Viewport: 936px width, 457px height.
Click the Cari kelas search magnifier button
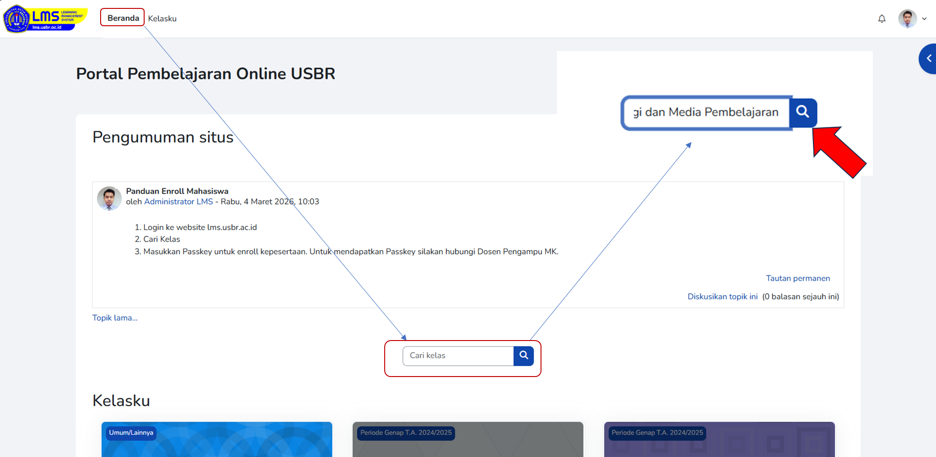click(524, 355)
